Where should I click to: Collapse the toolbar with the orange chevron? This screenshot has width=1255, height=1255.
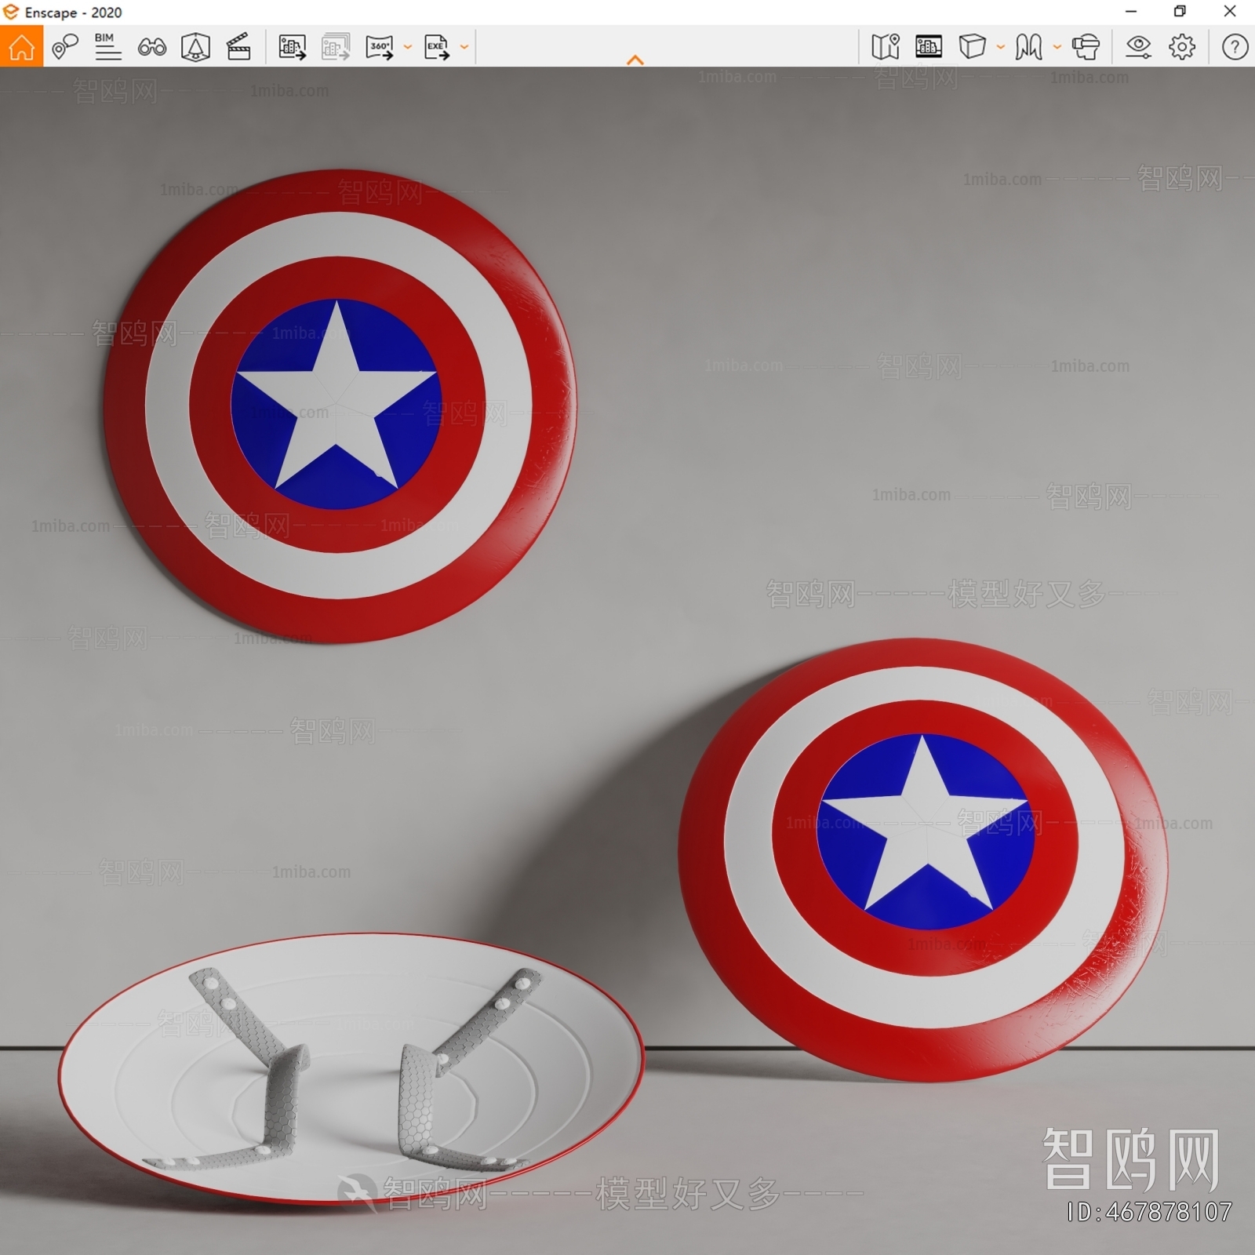635,60
